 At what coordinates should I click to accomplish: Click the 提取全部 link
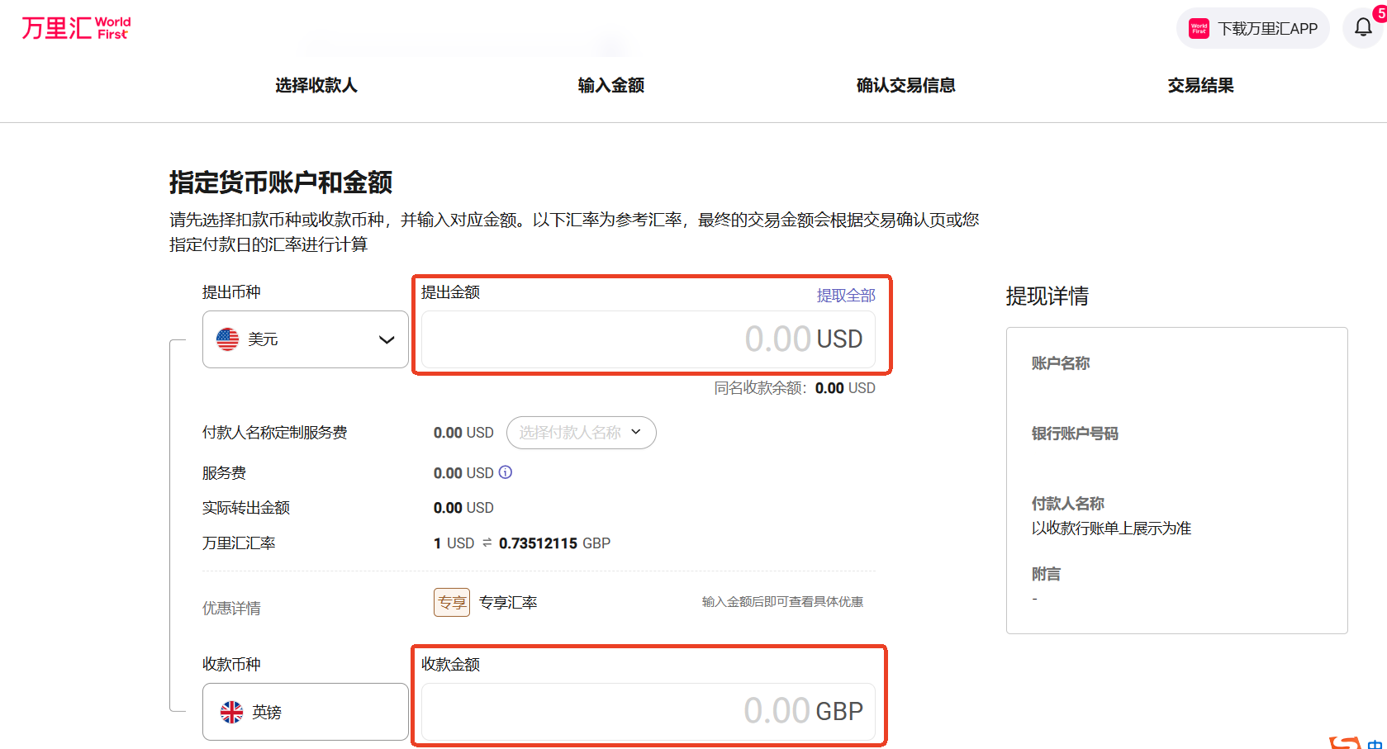[x=846, y=294]
